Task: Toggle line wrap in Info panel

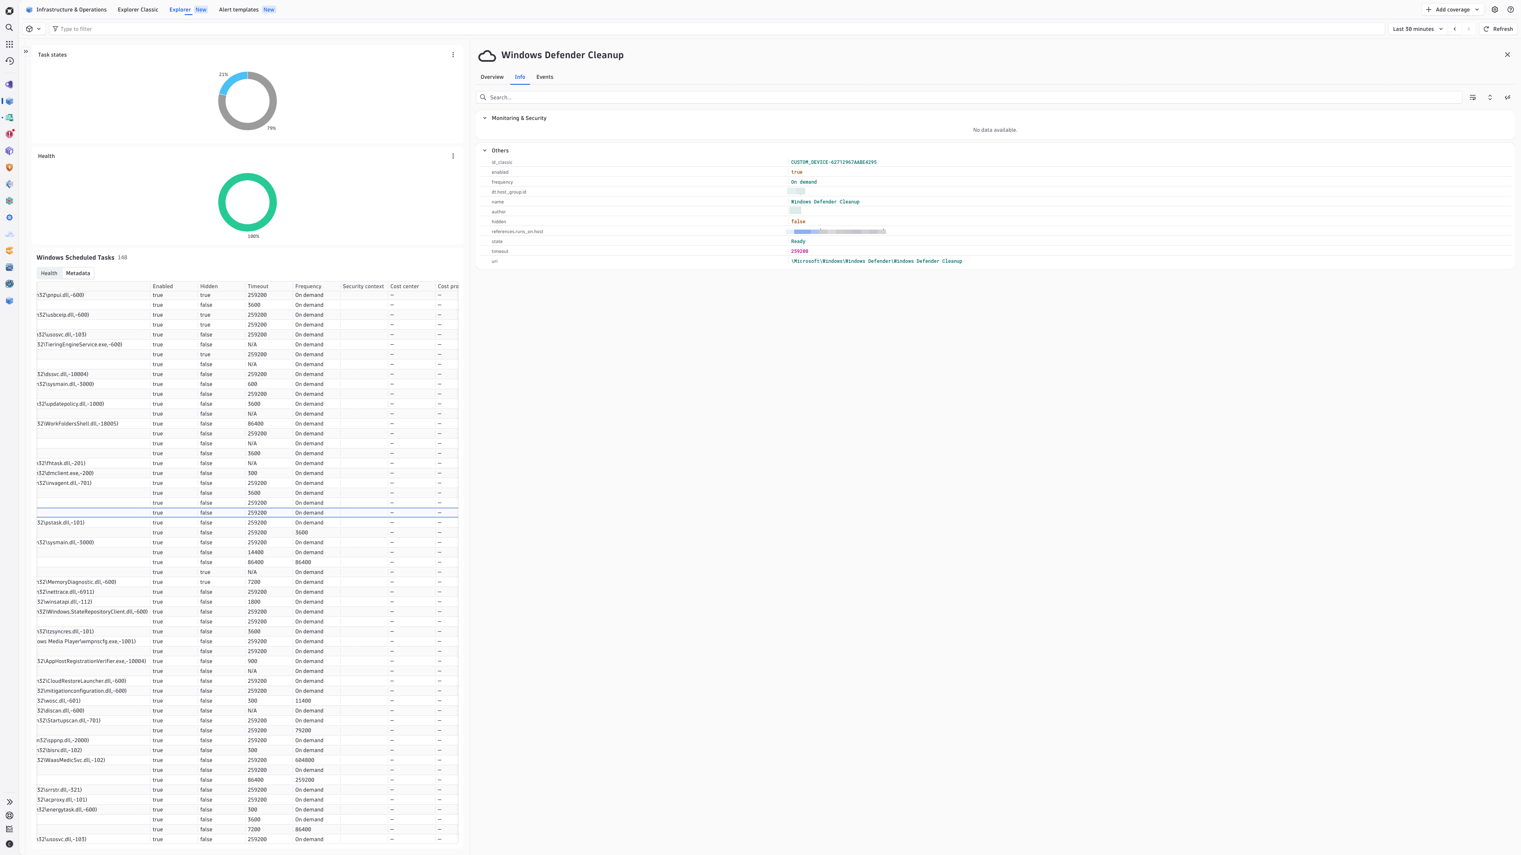Action: point(1473,97)
